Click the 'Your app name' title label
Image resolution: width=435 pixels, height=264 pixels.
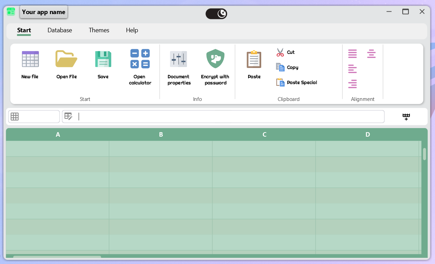click(x=44, y=12)
